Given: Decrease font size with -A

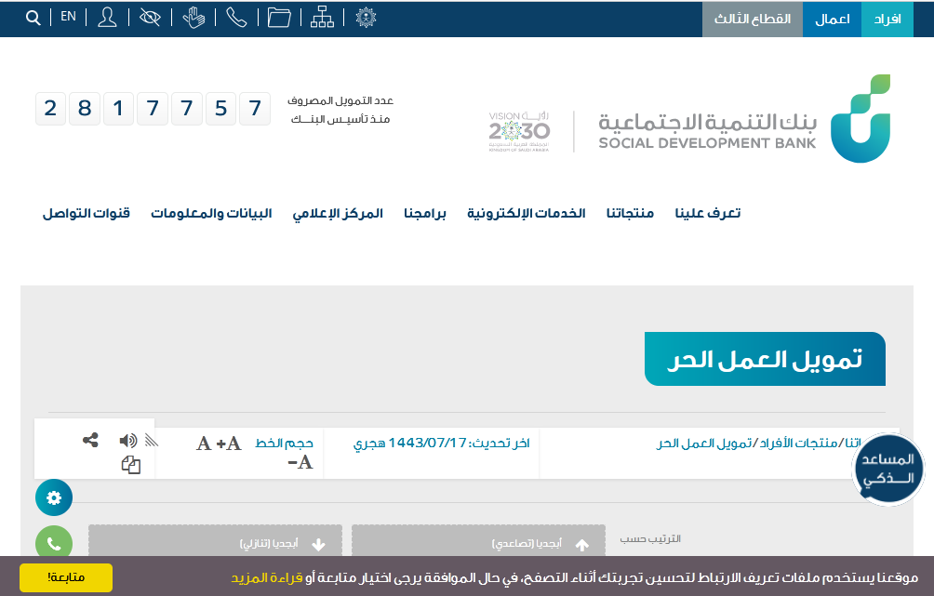Looking at the screenshot, I should pos(300,462).
